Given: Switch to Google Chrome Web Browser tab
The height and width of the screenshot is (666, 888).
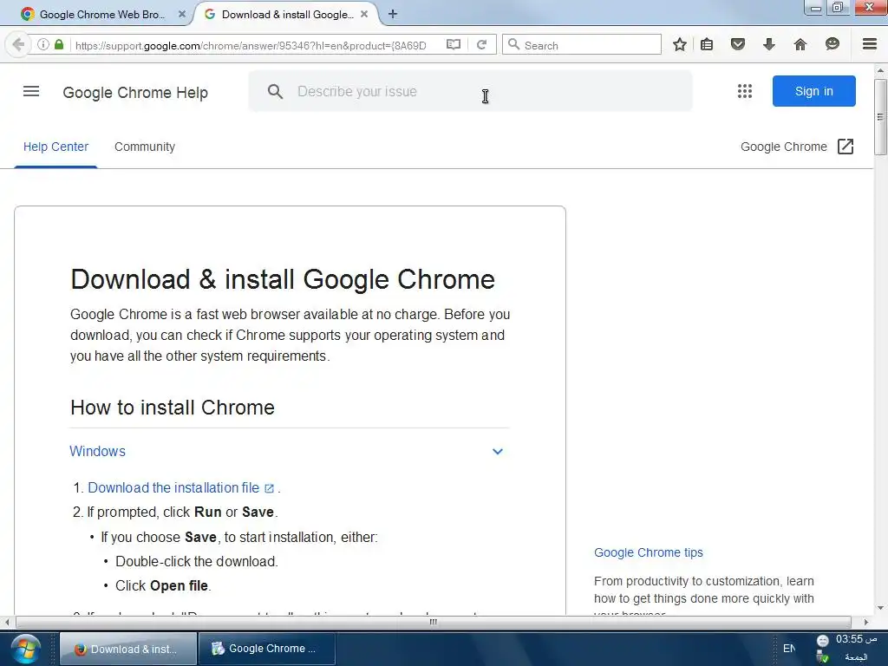Looking at the screenshot, I should point(102,14).
